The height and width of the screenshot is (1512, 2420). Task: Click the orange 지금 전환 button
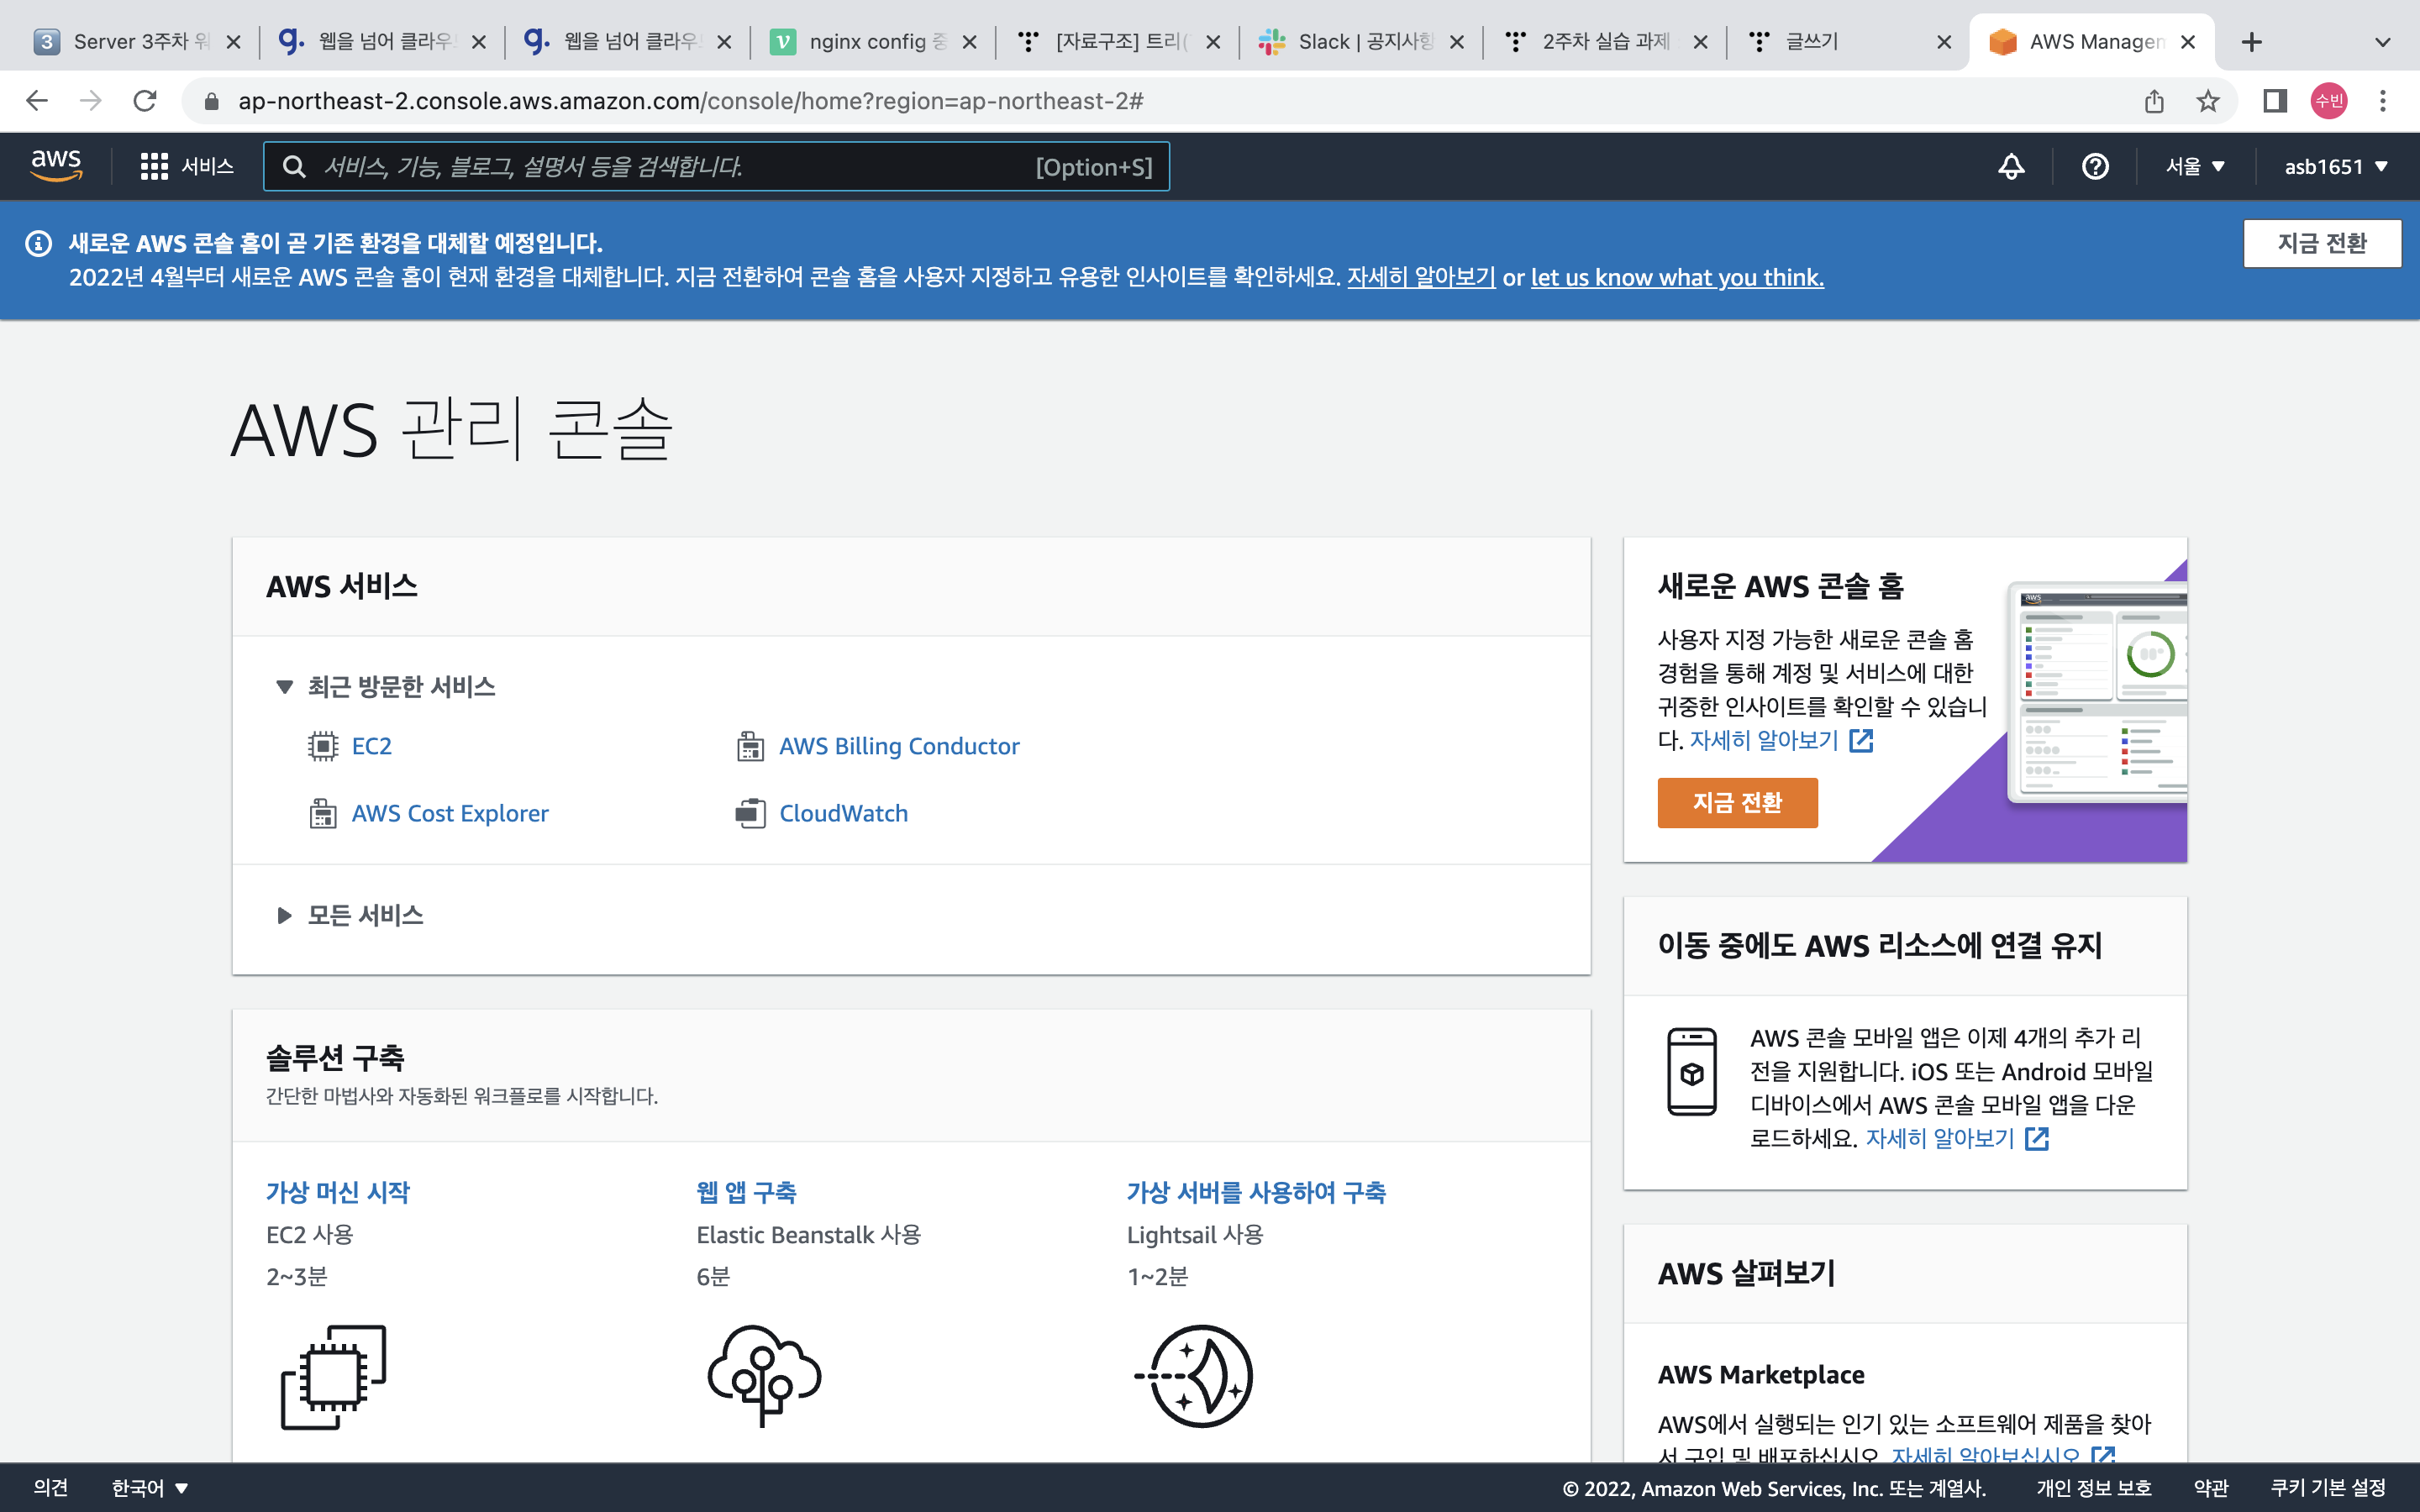click(1737, 802)
